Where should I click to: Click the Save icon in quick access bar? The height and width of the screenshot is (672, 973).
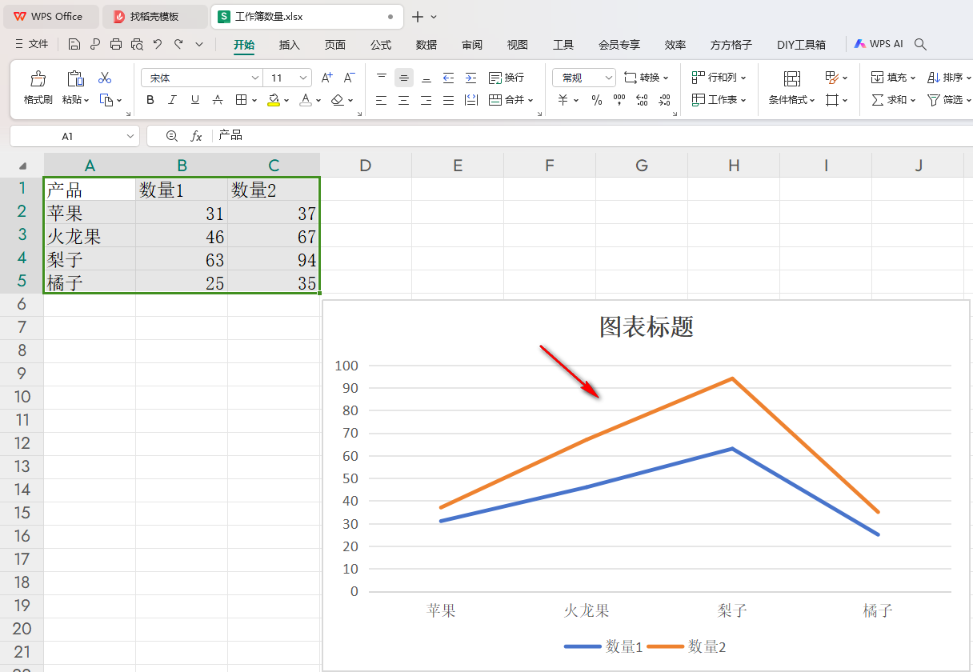click(x=74, y=44)
